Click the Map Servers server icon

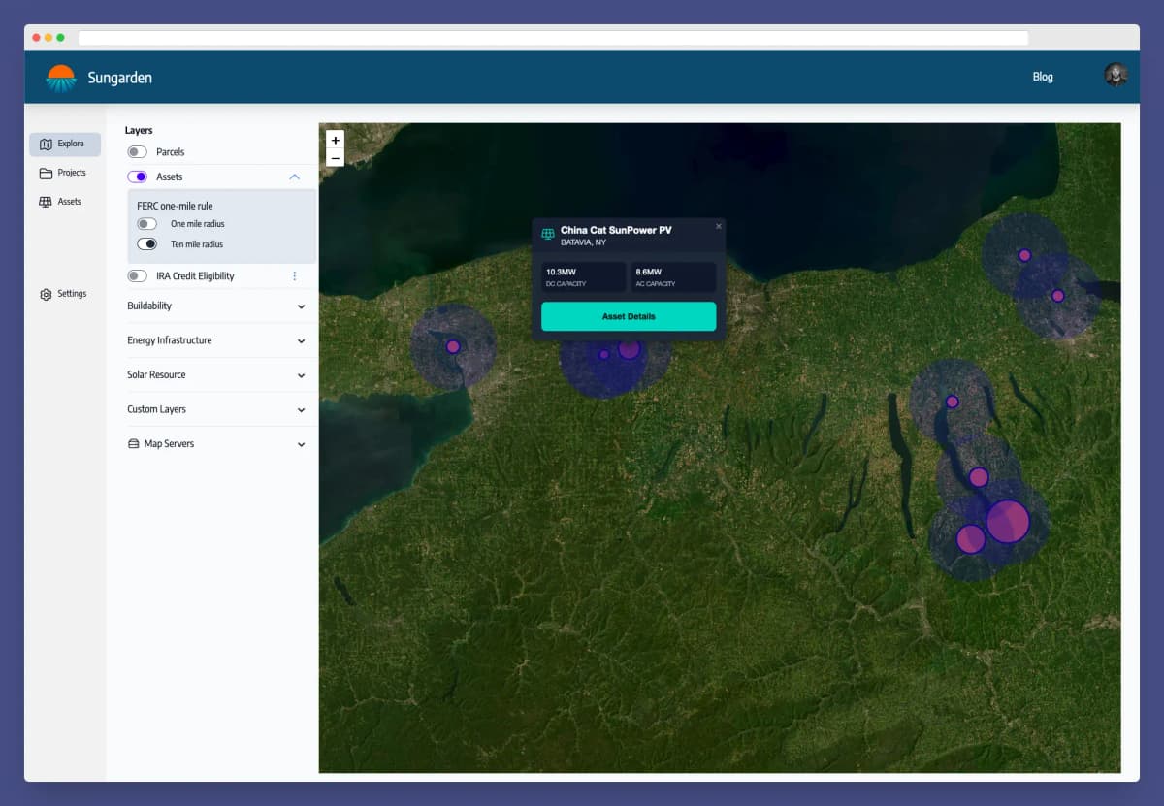click(x=136, y=443)
